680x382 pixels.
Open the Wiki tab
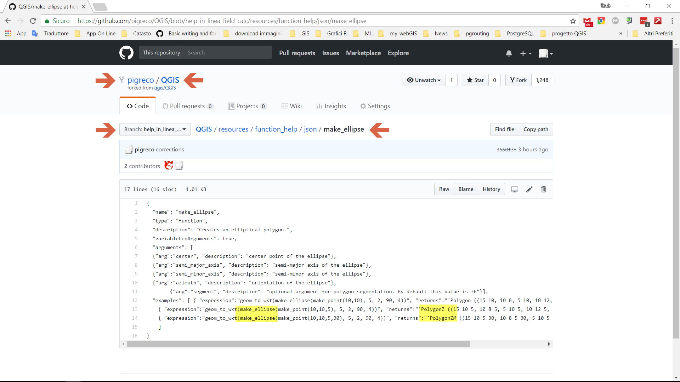pyautogui.click(x=291, y=106)
